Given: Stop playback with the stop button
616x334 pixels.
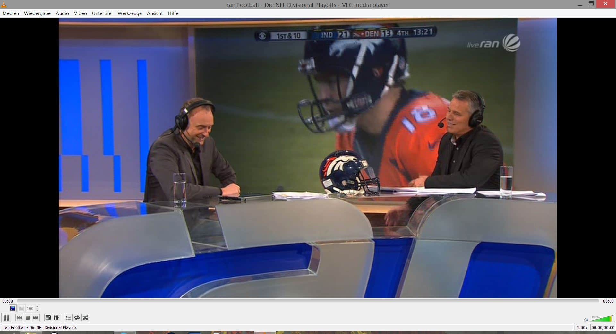Looking at the screenshot, I should pos(28,318).
